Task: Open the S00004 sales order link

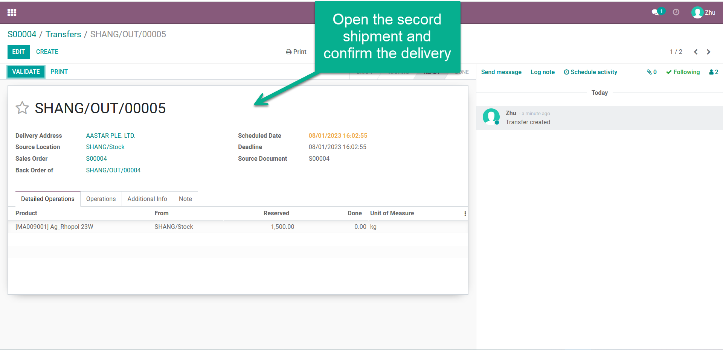Action: point(96,158)
